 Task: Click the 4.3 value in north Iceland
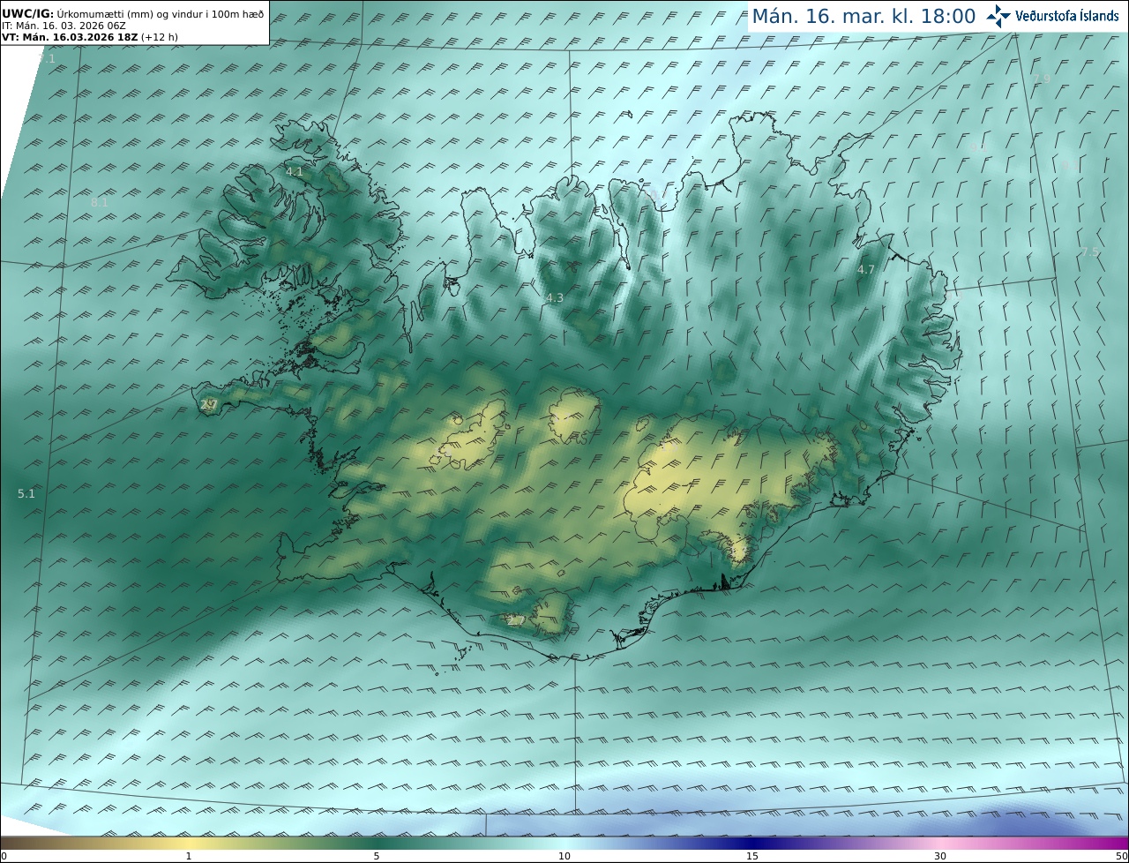pyautogui.click(x=555, y=298)
